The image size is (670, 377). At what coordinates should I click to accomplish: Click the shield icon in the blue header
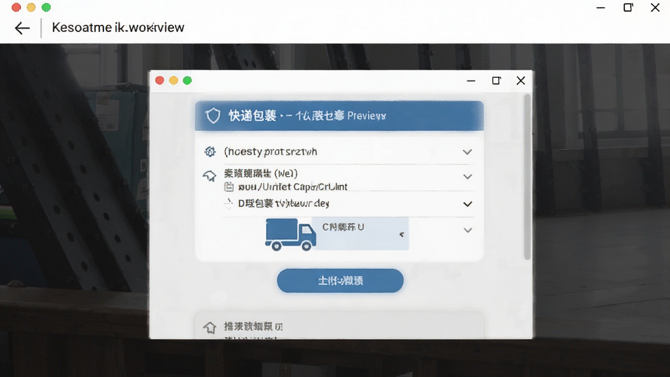tap(213, 115)
